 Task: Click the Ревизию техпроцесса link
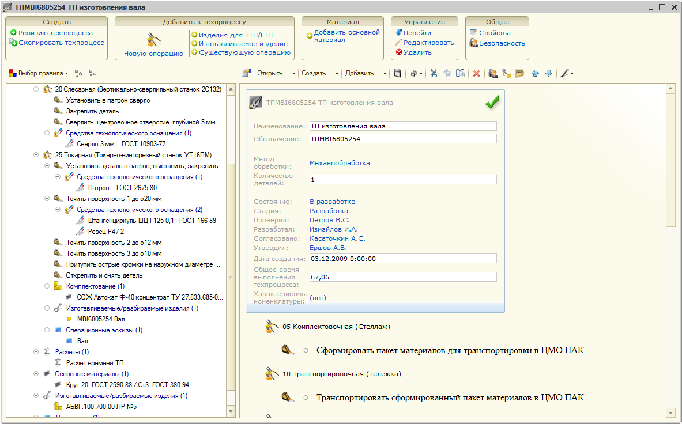pyautogui.click(x=55, y=33)
